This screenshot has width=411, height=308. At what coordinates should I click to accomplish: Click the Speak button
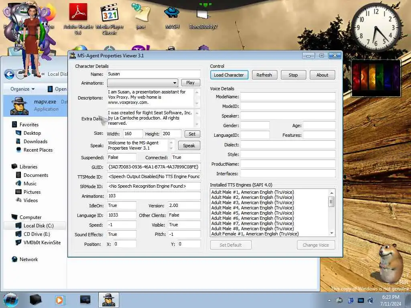189,146
